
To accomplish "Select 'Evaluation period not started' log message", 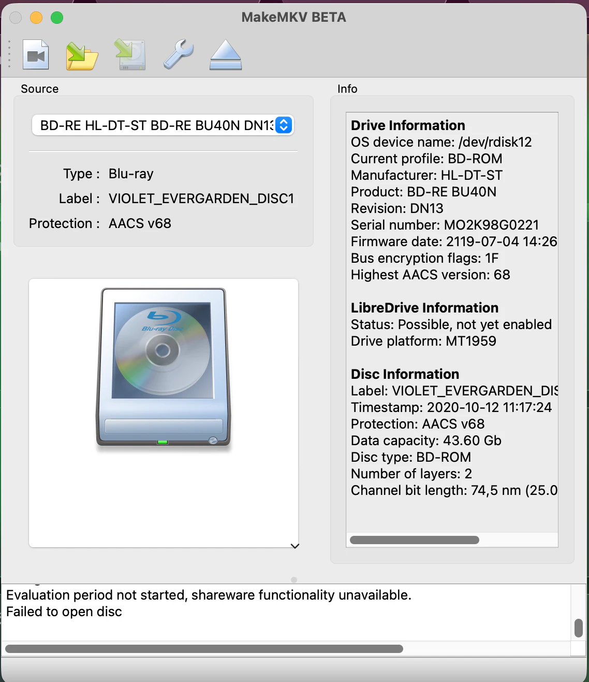I will click(x=209, y=595).
